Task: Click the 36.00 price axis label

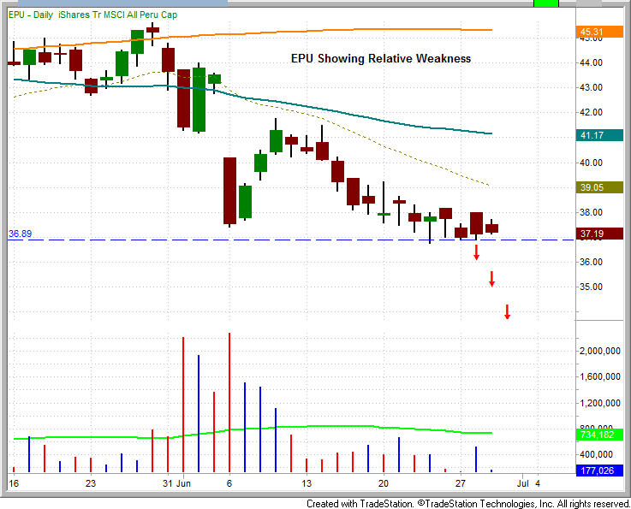Action: tap(591, 262)
